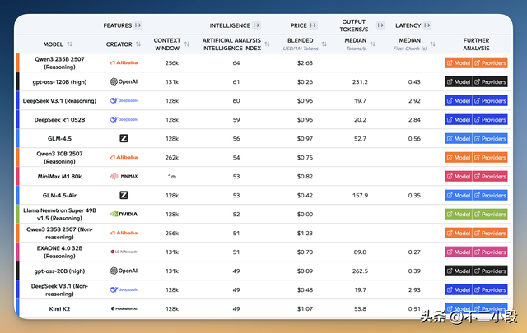Click the Further Analysis column header
The height and width of the screenshot is (333, 527).
tap(476, 44)
